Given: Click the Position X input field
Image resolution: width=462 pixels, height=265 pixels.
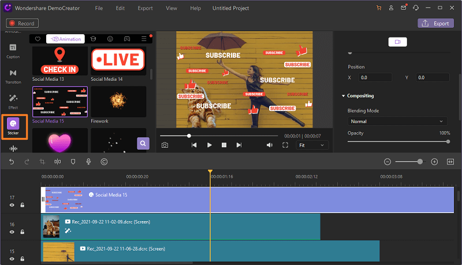Looking at the screenshot, I should [x=375, y=77].
